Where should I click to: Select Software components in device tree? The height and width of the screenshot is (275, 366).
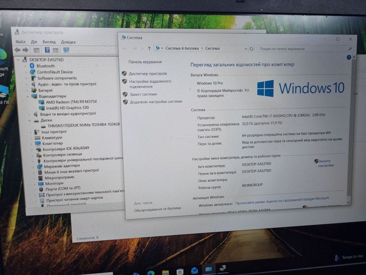[57, 78]
